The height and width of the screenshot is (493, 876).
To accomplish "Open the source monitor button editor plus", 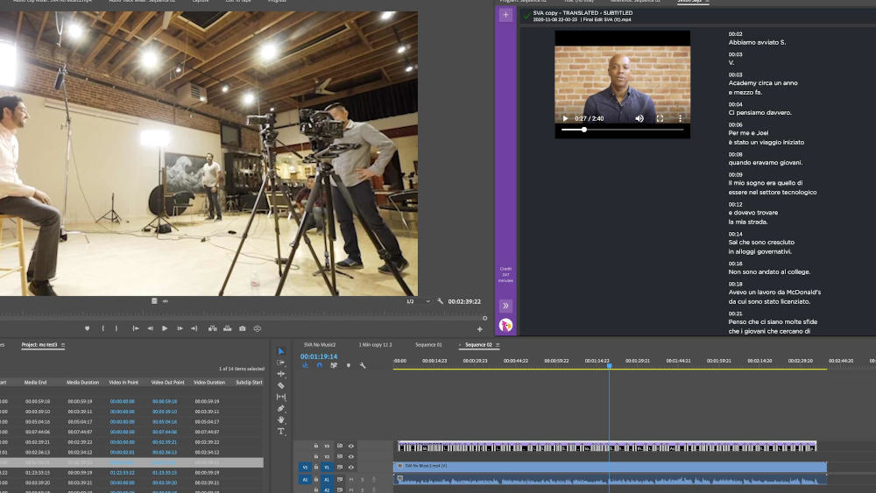I will pyautogui.click(x=480, y=329).
